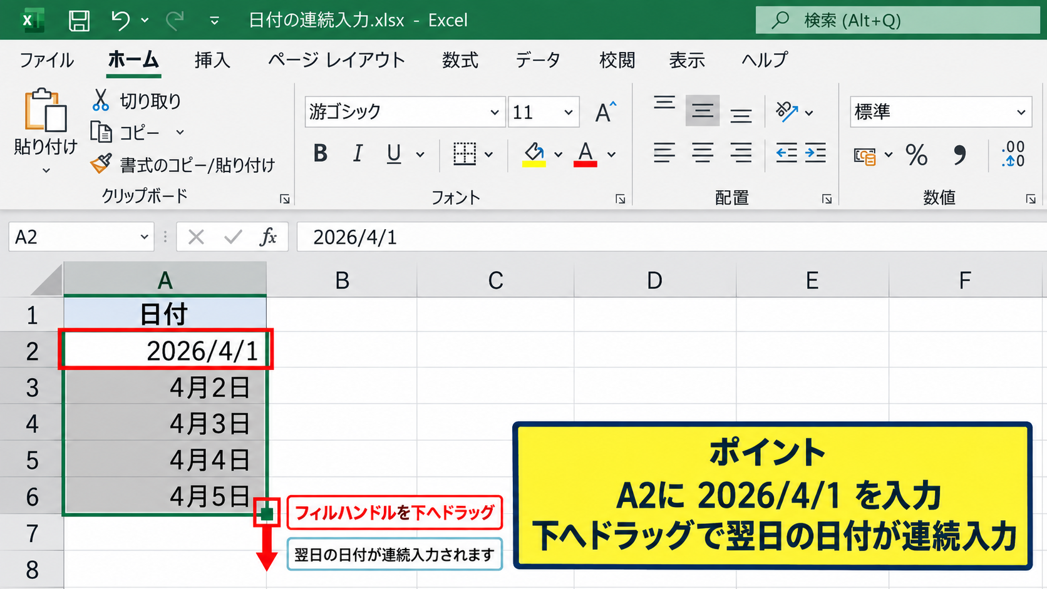
Task: Click the Undo arrow icon
Action: click(121, 20)
